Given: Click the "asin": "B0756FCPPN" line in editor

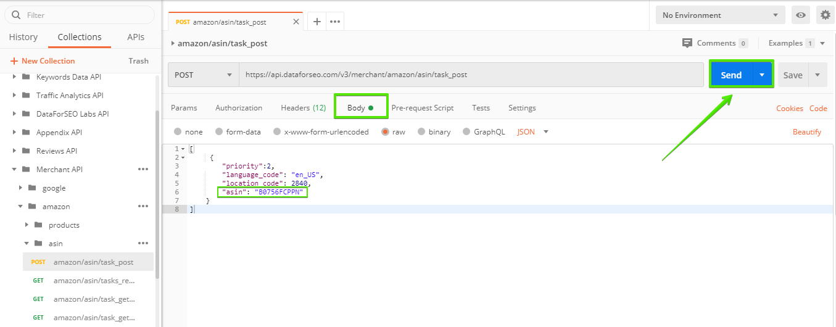Looking at the screenshot, I should (263, 192).
